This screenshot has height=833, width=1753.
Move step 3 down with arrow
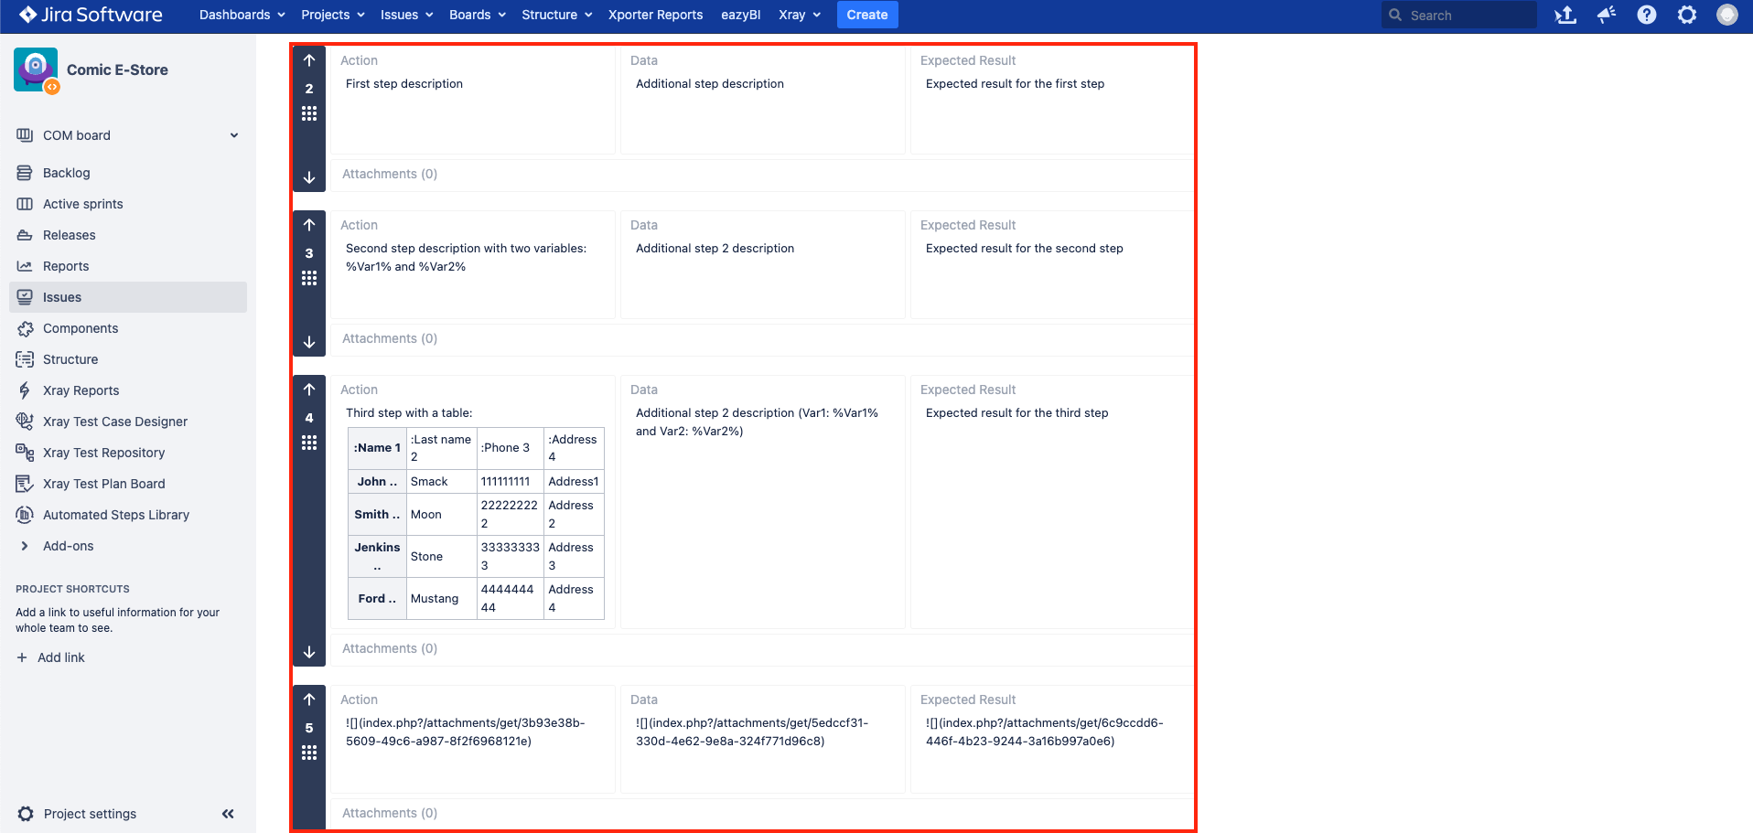[x=309, y=342]
